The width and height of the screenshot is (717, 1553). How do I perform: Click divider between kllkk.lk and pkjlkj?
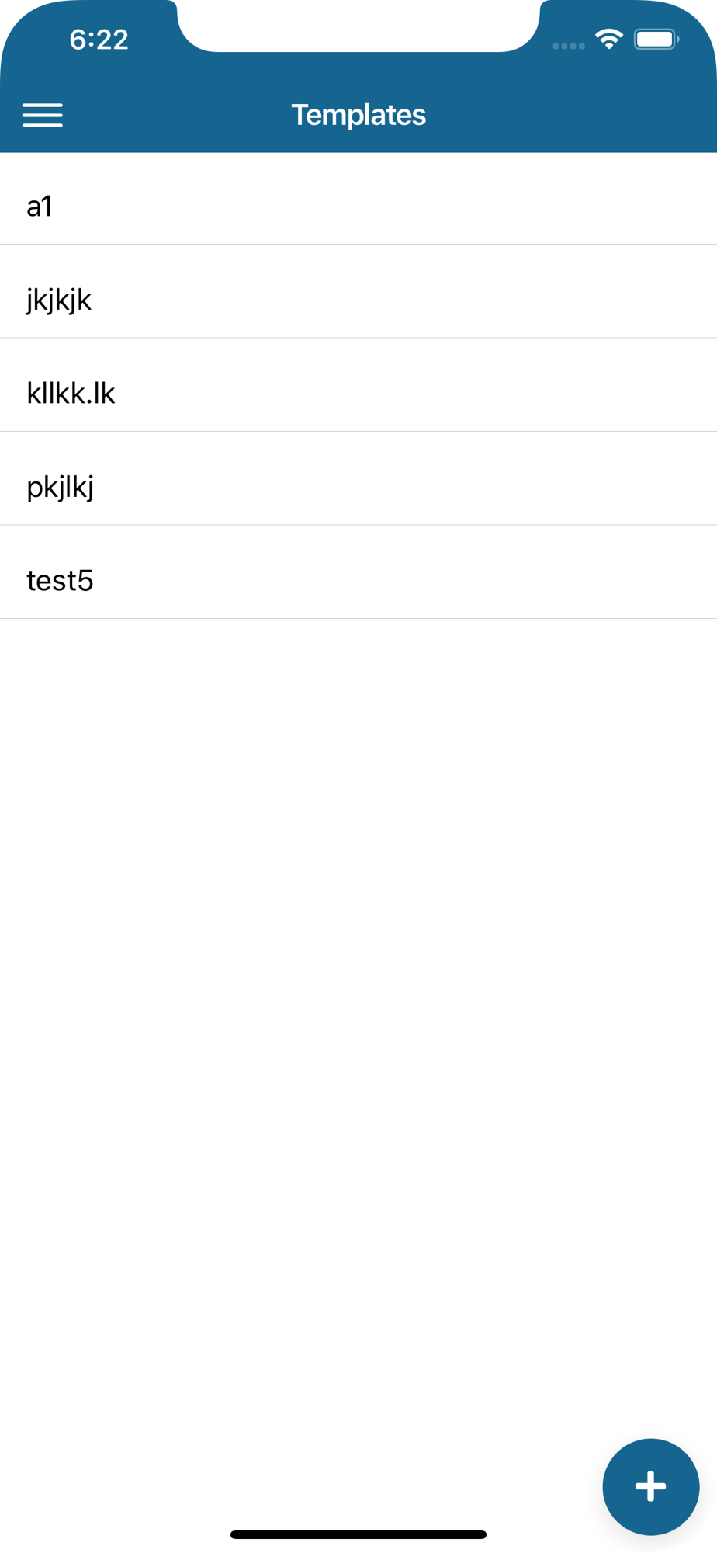358,431
